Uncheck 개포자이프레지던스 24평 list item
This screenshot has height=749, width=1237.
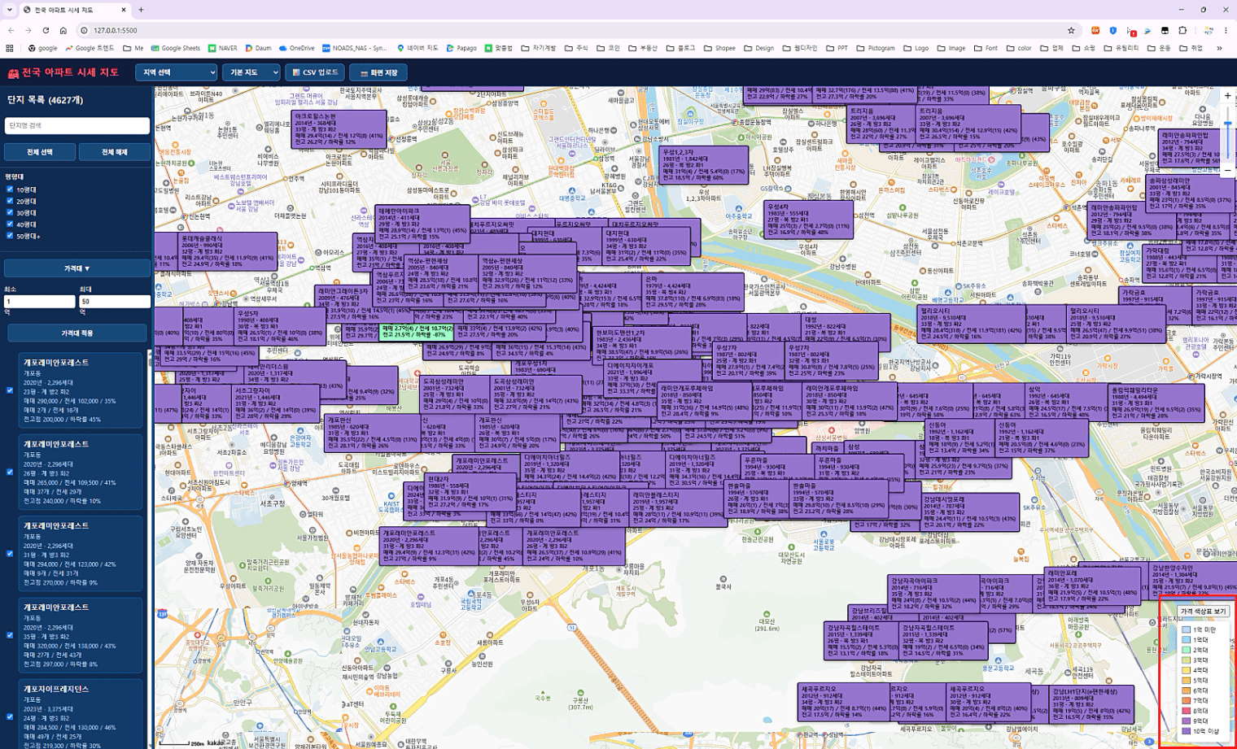[10, 716]
